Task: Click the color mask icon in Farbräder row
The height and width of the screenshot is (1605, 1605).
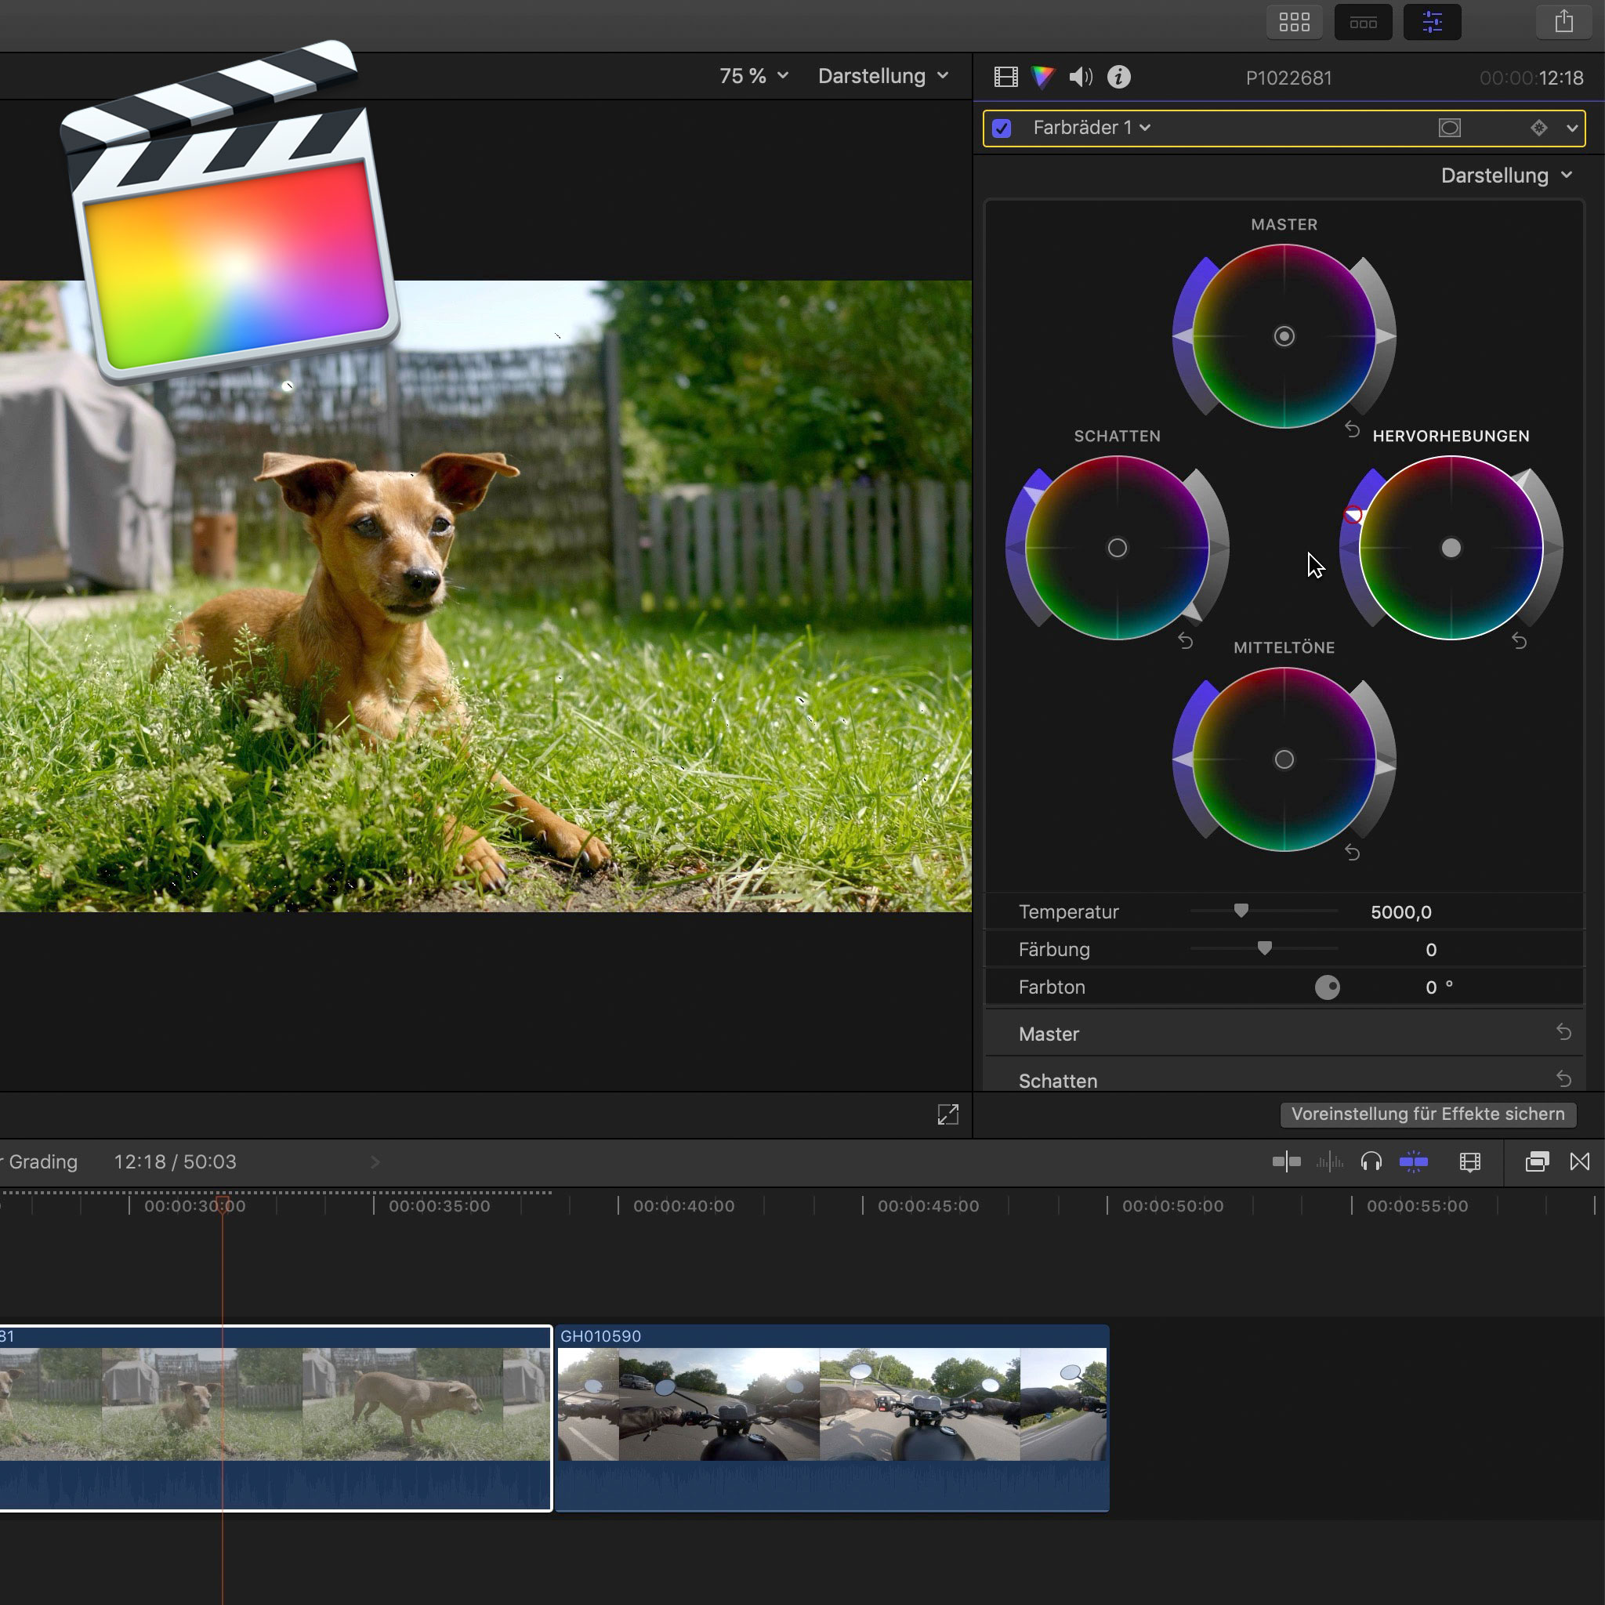Action: pyautogui.click(x=1450, y=128)
